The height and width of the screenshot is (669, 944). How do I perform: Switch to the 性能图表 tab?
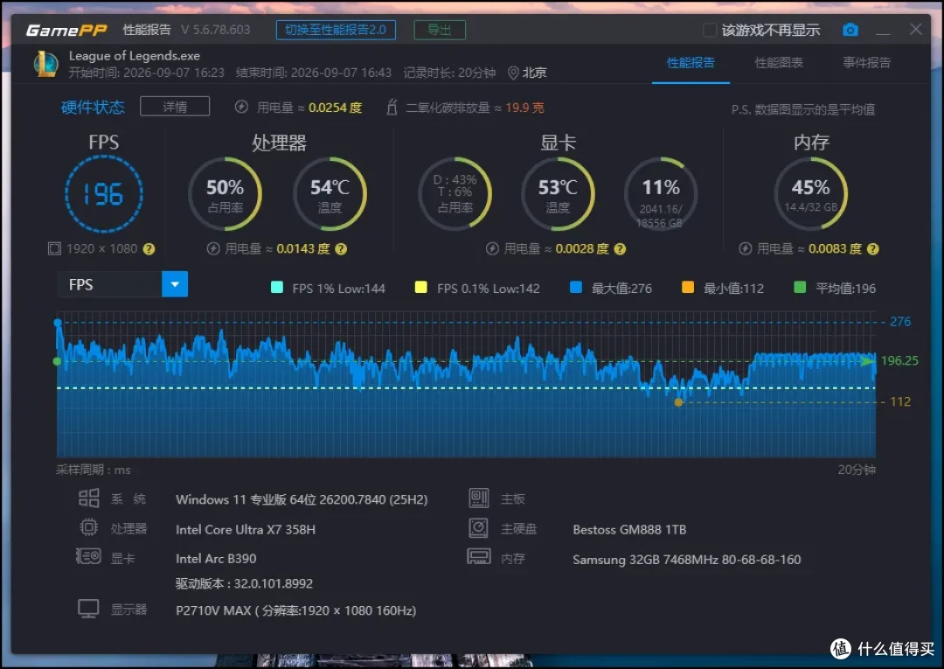tap(779, 63)
